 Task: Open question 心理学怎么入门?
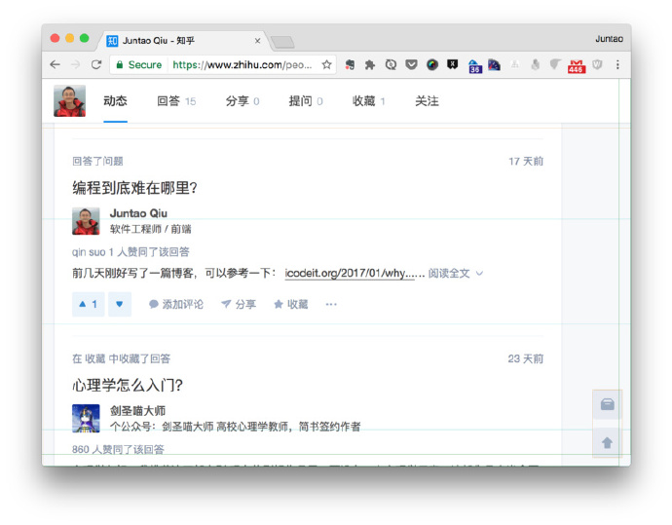(128, 385)
